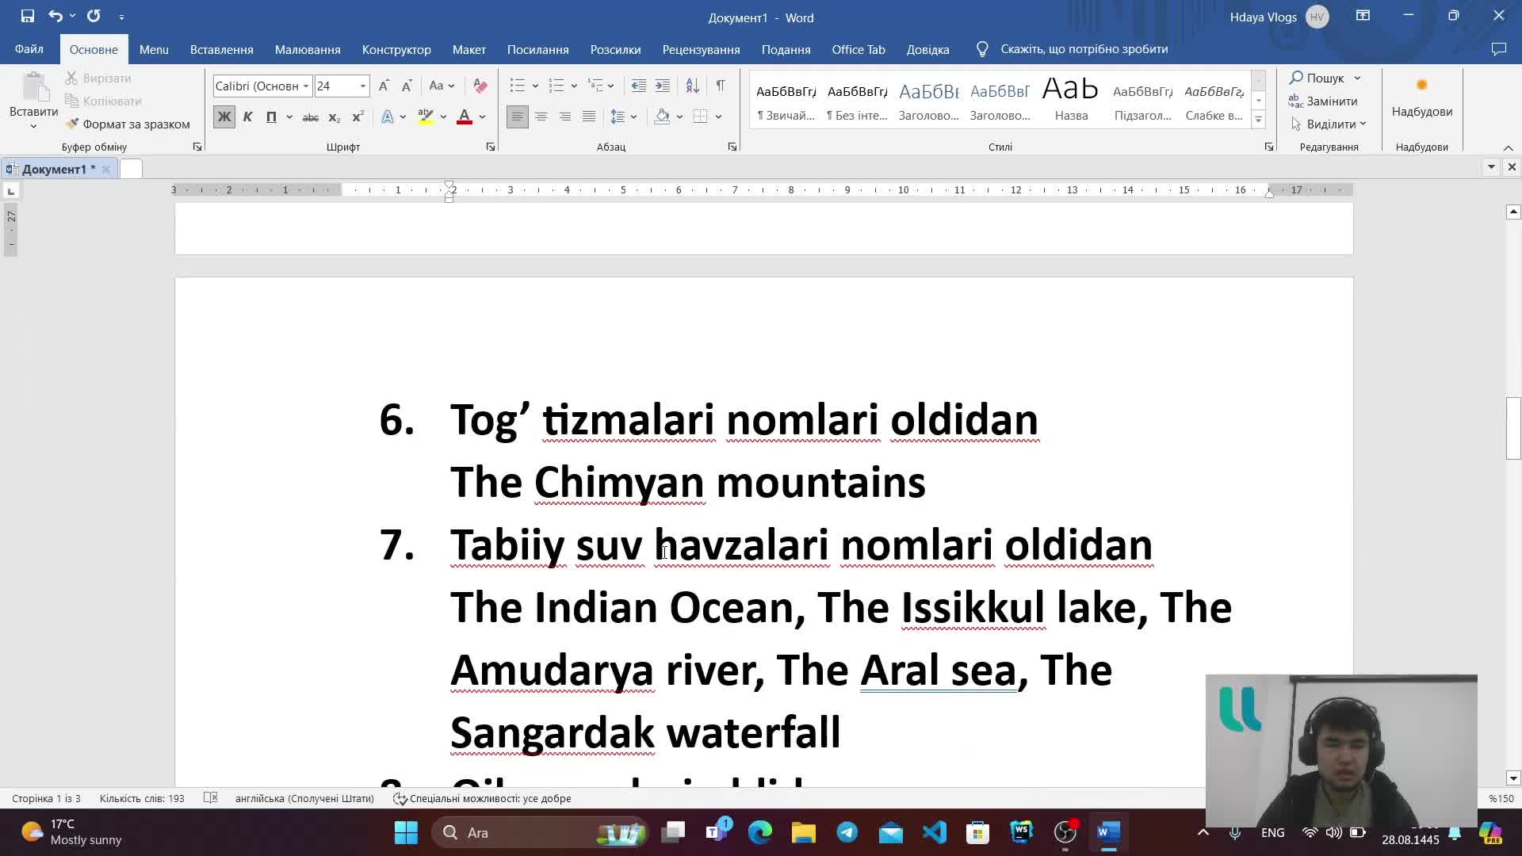Click the Show paragraph marks icon

720,86
